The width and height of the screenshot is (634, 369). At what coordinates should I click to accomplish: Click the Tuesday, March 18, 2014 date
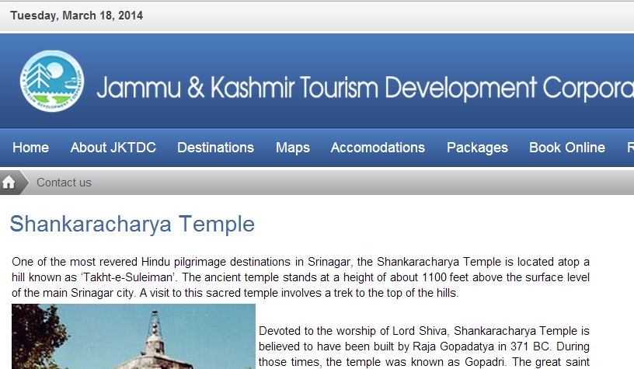click(76, 16)
